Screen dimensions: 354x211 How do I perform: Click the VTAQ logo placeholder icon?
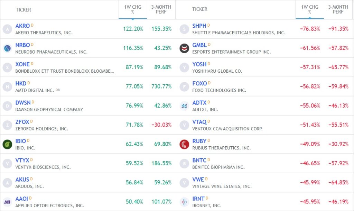click(x=184, y=125)
